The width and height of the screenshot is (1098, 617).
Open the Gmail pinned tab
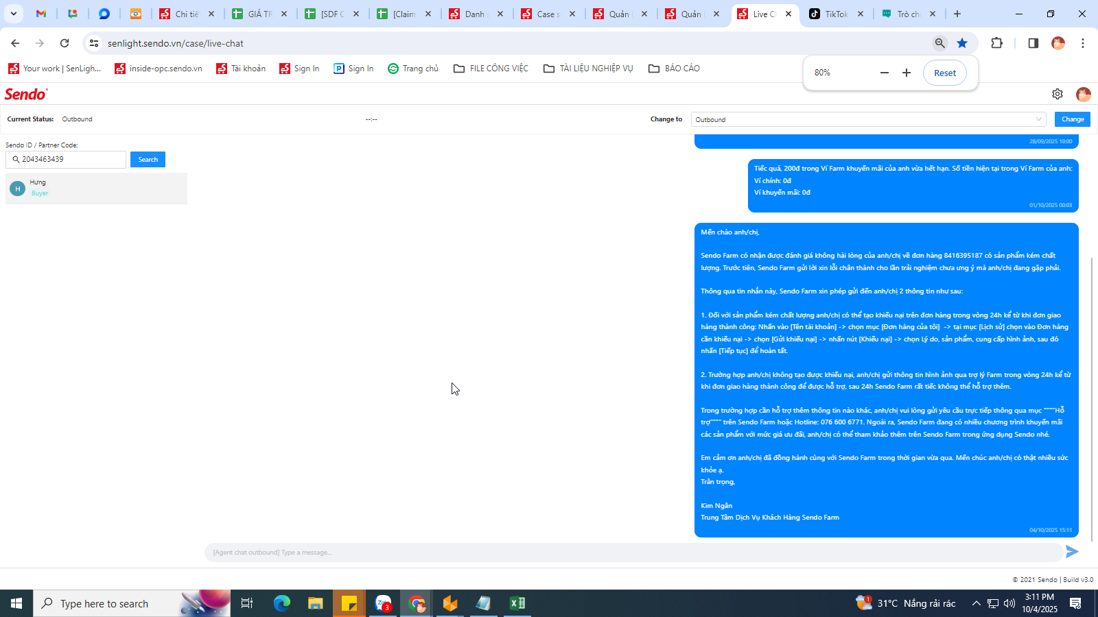[x=41, y=14]
